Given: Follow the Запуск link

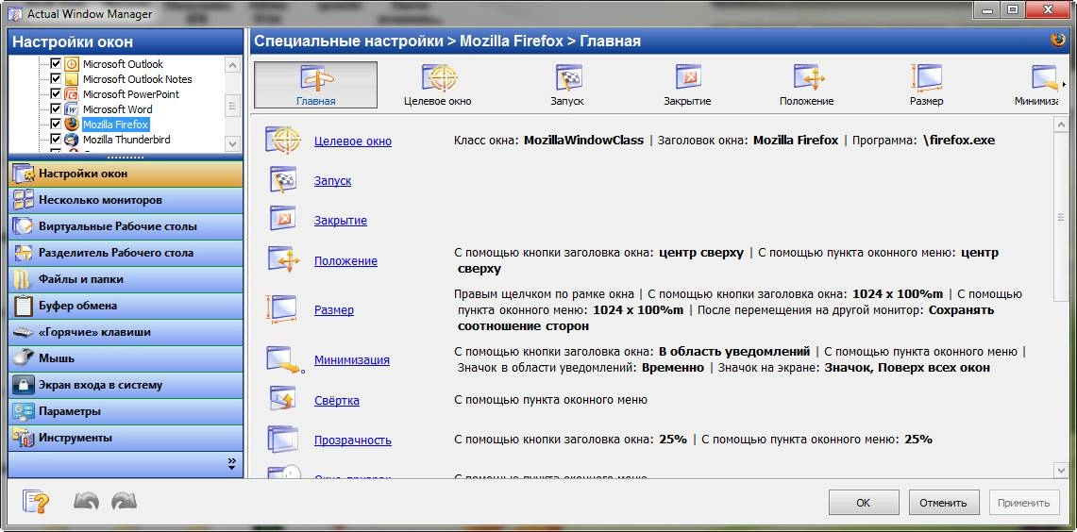Looking at the screenshot, I should click(332, 180).
